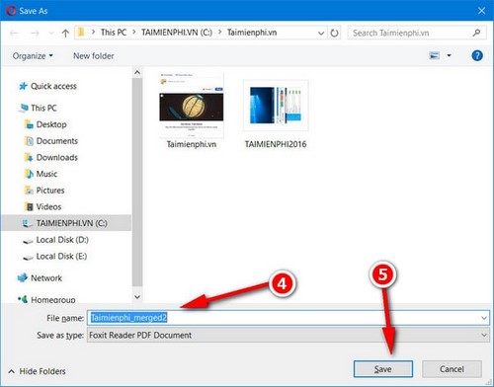Click the Cancel button
The height and width of the screenshot is (387, 494).
tap(452, 369)
